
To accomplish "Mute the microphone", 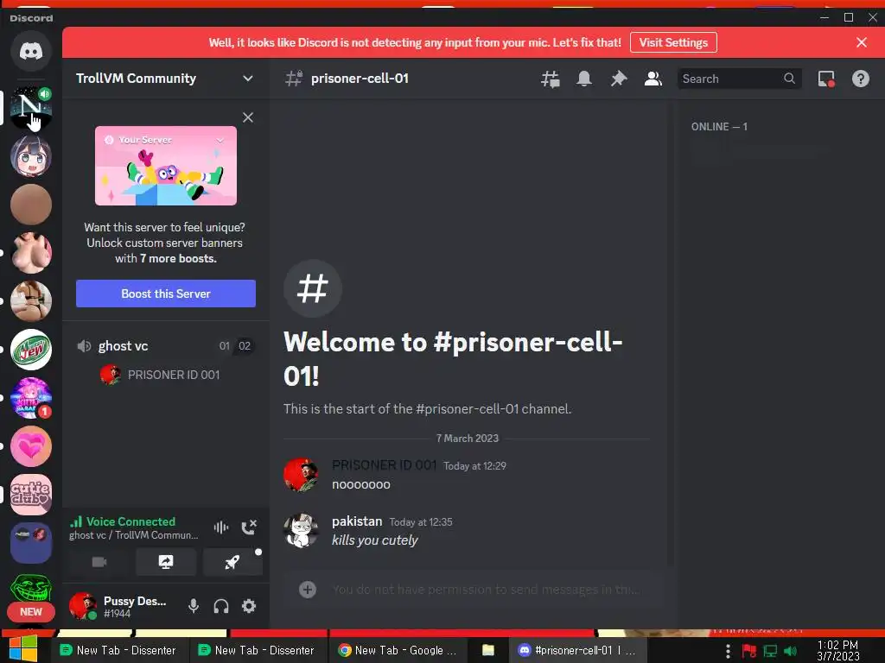I will pos(194,606).
